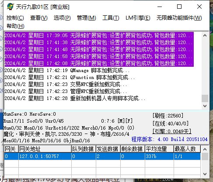Open the 无限蜂功能插件(W) menu

(x=179, y=18)
